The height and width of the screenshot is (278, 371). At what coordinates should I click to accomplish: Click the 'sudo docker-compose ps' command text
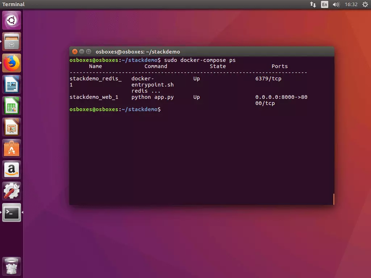pyautogui.click(x=200, y=60)
